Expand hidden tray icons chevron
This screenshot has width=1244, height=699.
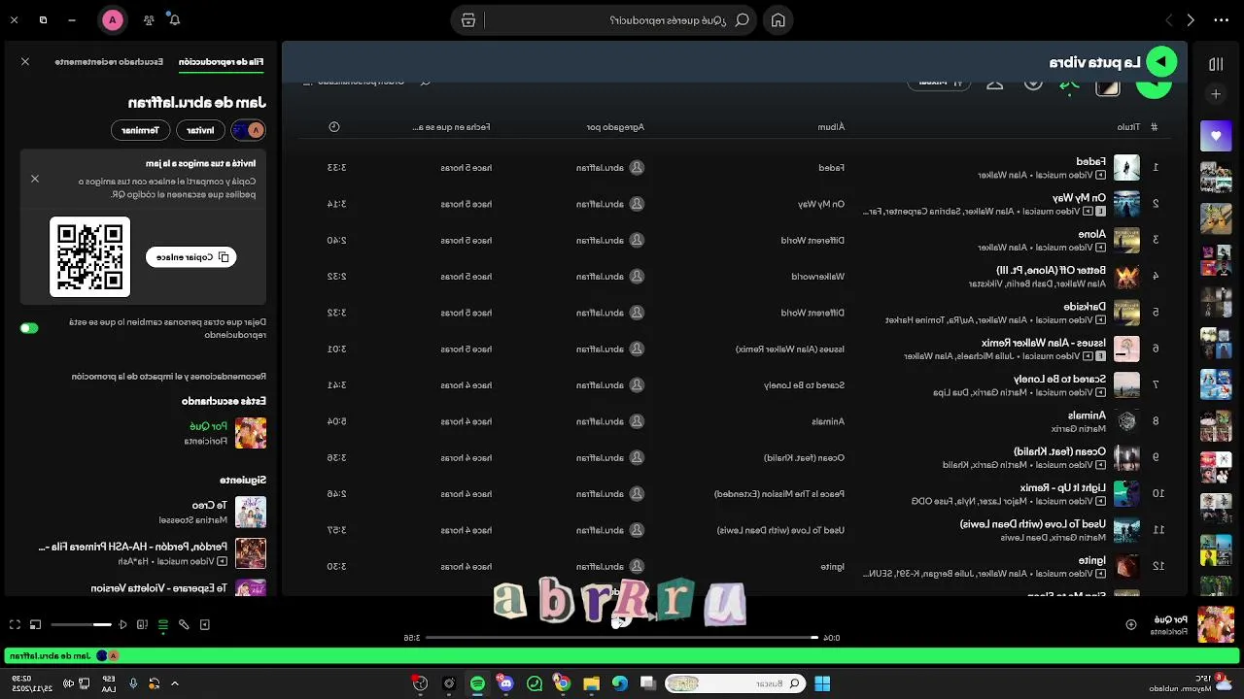[x=175, y=683]
